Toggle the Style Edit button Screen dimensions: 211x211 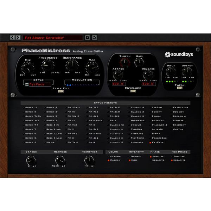(x=61, y=91)
